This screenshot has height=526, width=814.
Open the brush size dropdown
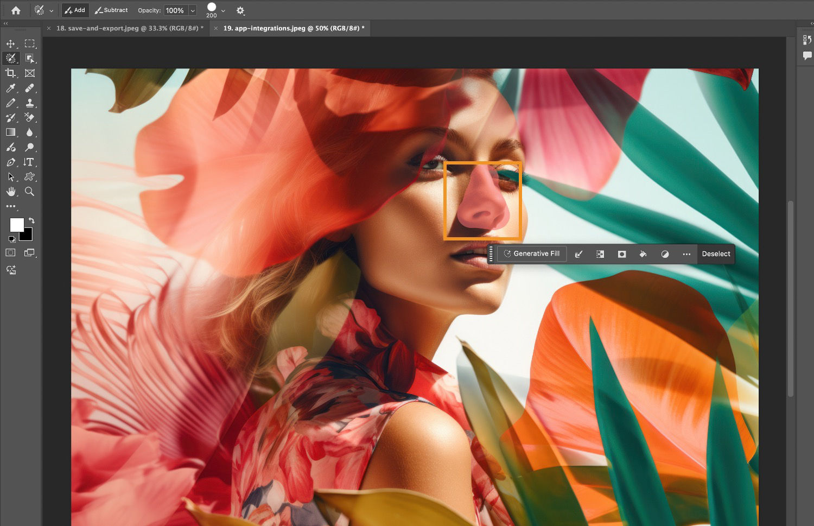click(x=224, y=10)
